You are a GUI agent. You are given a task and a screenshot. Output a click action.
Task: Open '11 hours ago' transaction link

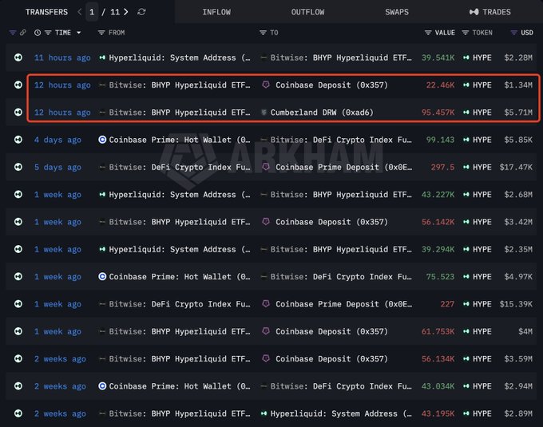pos(62,57)
